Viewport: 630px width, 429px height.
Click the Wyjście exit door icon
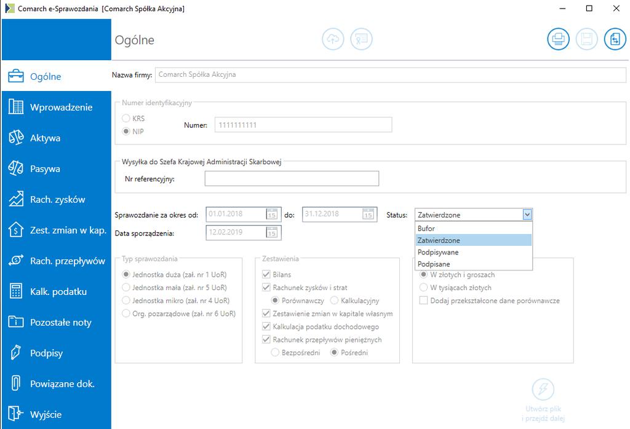click(x=16, y=414)
